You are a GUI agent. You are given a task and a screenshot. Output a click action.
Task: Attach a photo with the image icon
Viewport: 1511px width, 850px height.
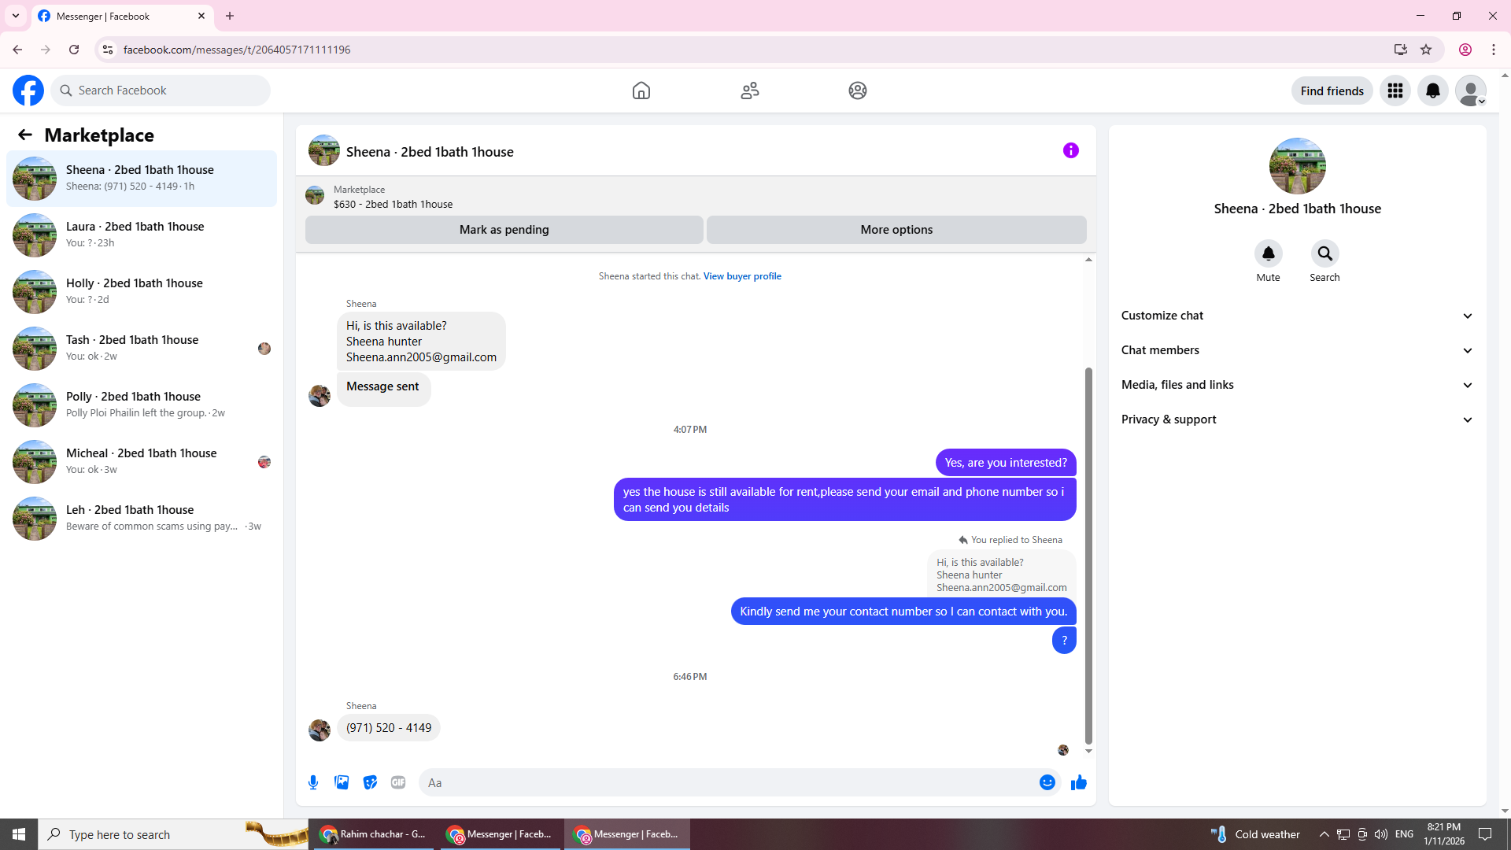point(342,782)
